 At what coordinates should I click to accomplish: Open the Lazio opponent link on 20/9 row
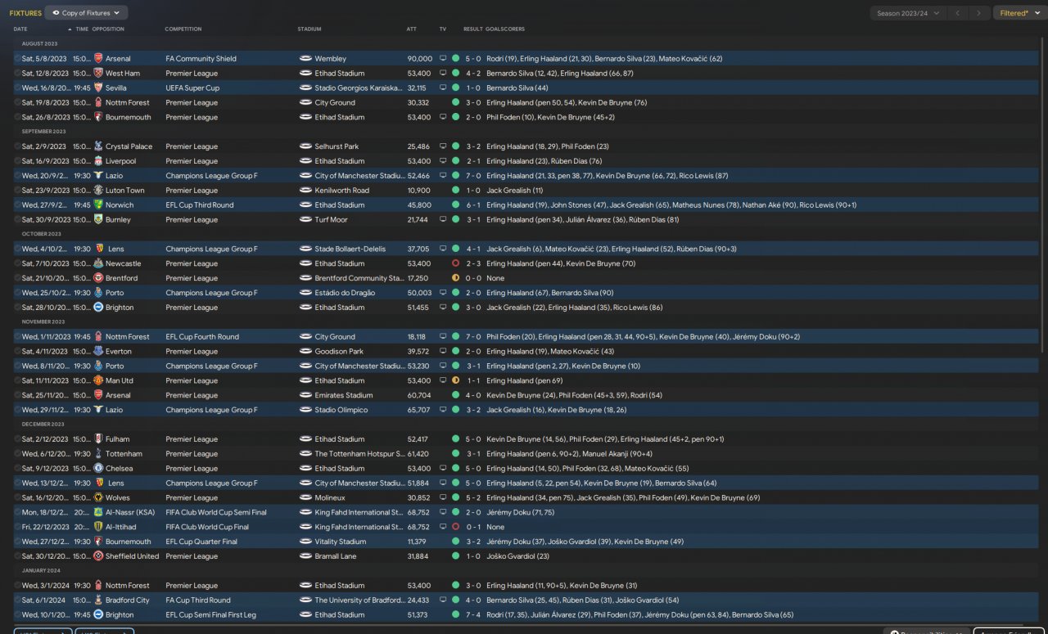tap(114, 176)
